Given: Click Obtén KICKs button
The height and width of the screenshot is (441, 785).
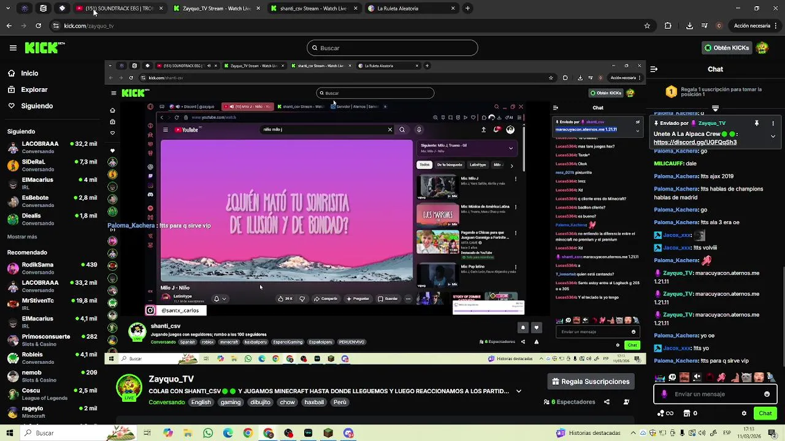Looking at the screenshot, I should pyautogui.click(x=726, y=48).
